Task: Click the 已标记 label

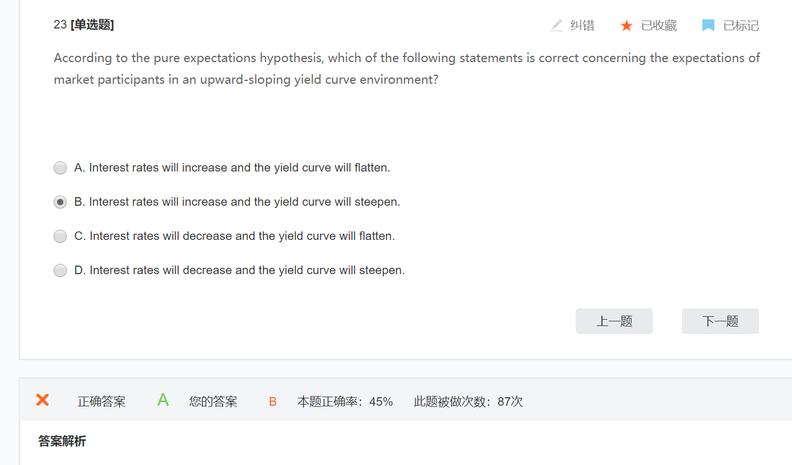Action: (741, 26)
